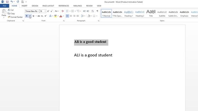Screen dimensions: 198x111
Task: Switch to the PAGE LAYOUT tab
Action: click(x=48, y=6)
